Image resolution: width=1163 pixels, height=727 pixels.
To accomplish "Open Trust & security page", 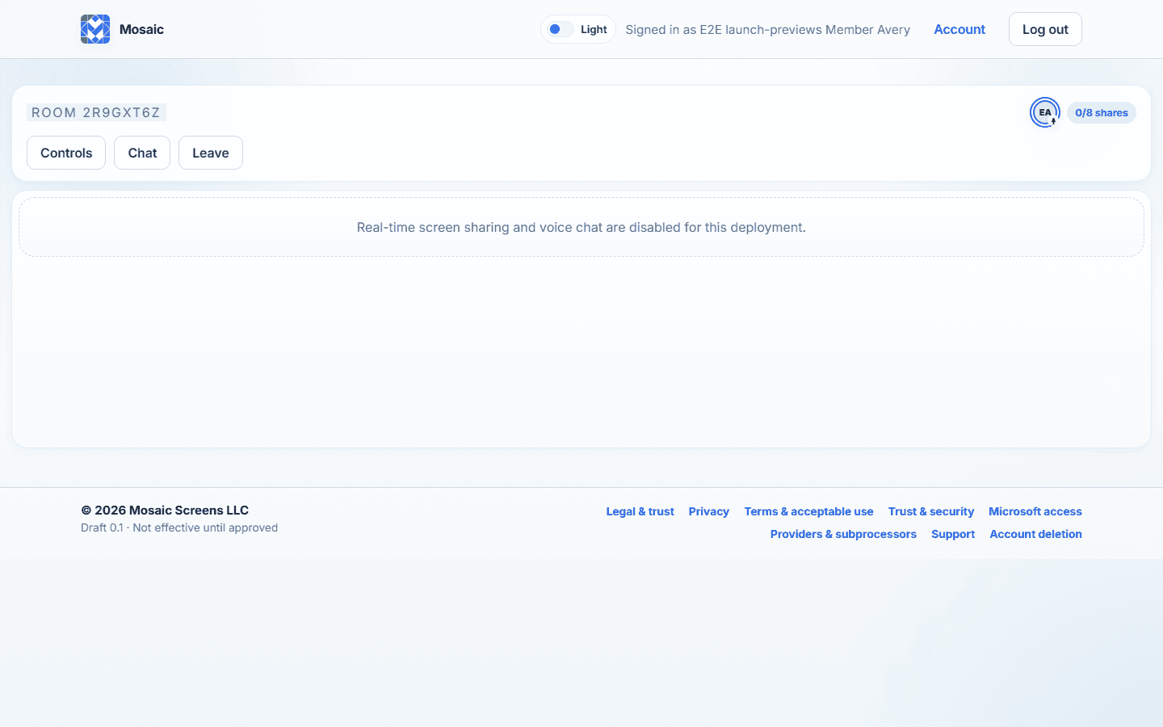I will point(931,511).
